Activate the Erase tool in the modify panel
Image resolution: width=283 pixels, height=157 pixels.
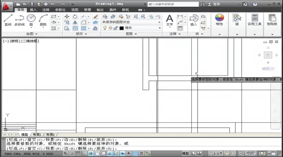95,17
